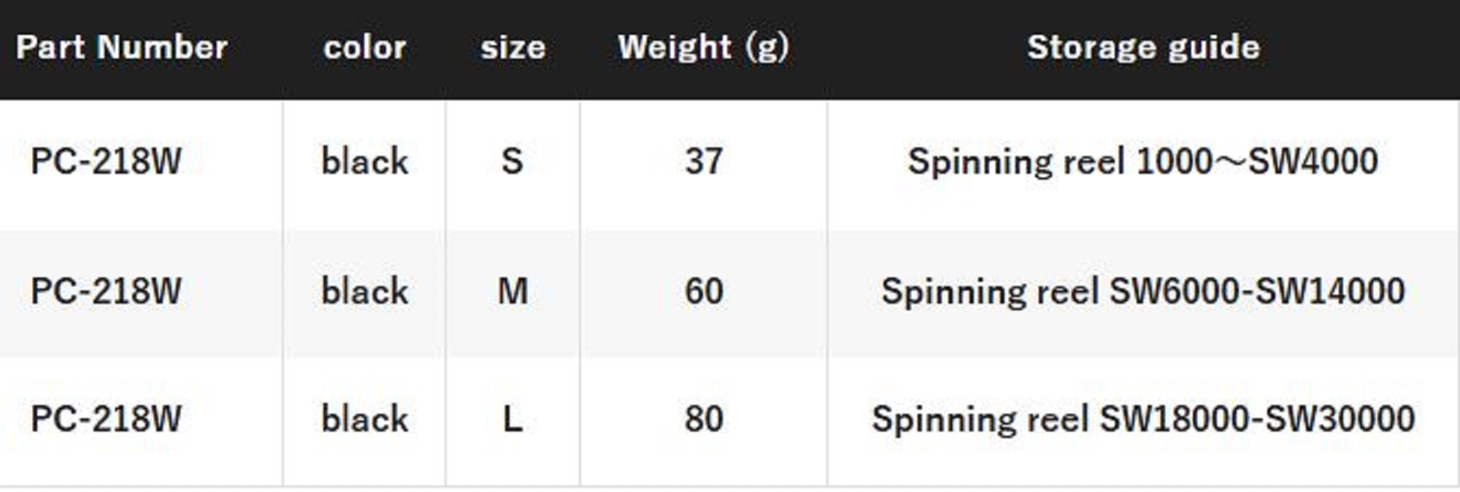Click the black color cell in L row

(364, 419)
